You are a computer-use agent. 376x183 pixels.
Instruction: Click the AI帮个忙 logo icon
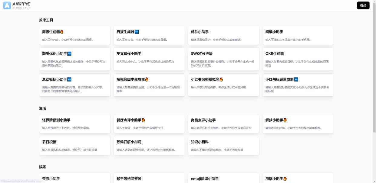pyautogui.click(x=7, y=5)
